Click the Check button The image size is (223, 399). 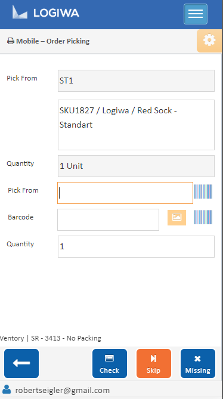click(109, 363)
